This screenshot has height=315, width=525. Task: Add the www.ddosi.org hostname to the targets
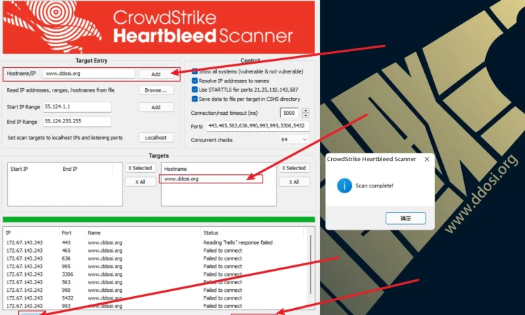(x=156, y=74)
